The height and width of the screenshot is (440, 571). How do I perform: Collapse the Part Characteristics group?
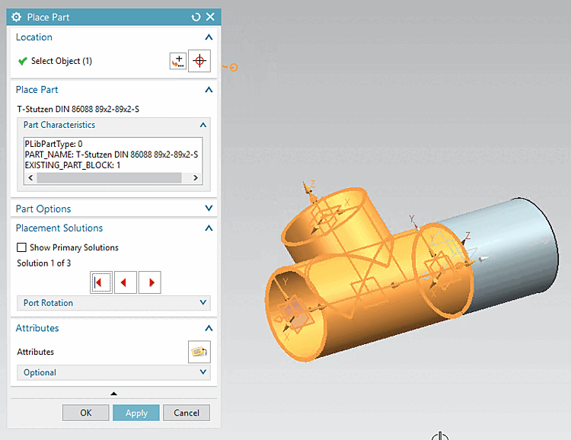(203, 125)
